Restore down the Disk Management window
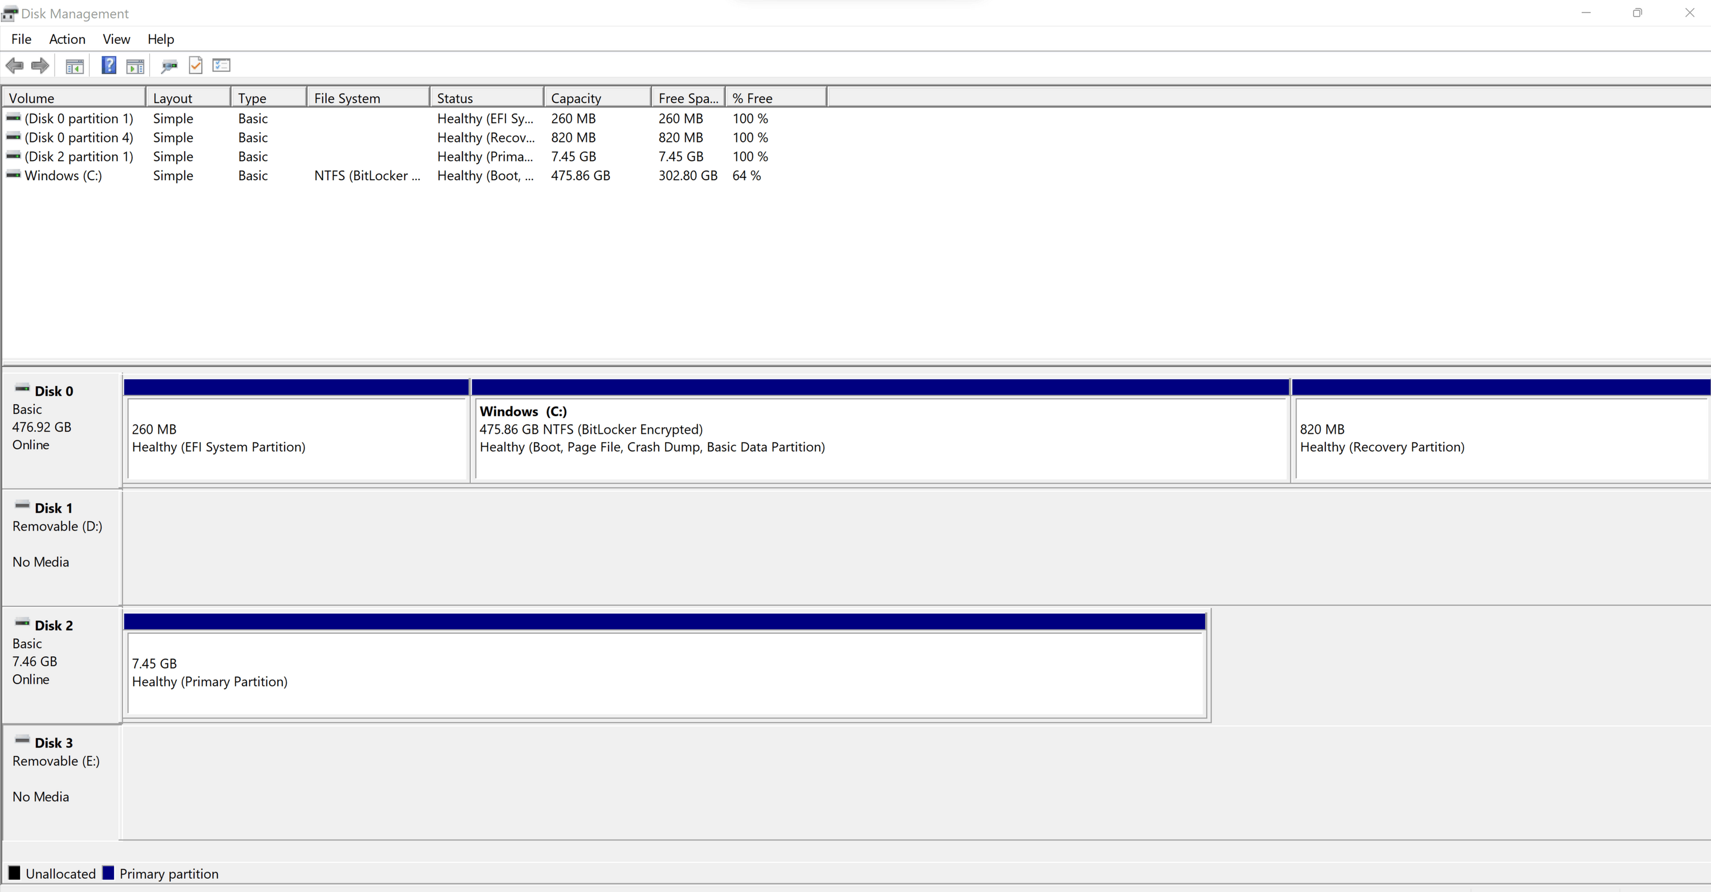Image resolution: width=1711 pixels, height=892 pixels. 1637,13
